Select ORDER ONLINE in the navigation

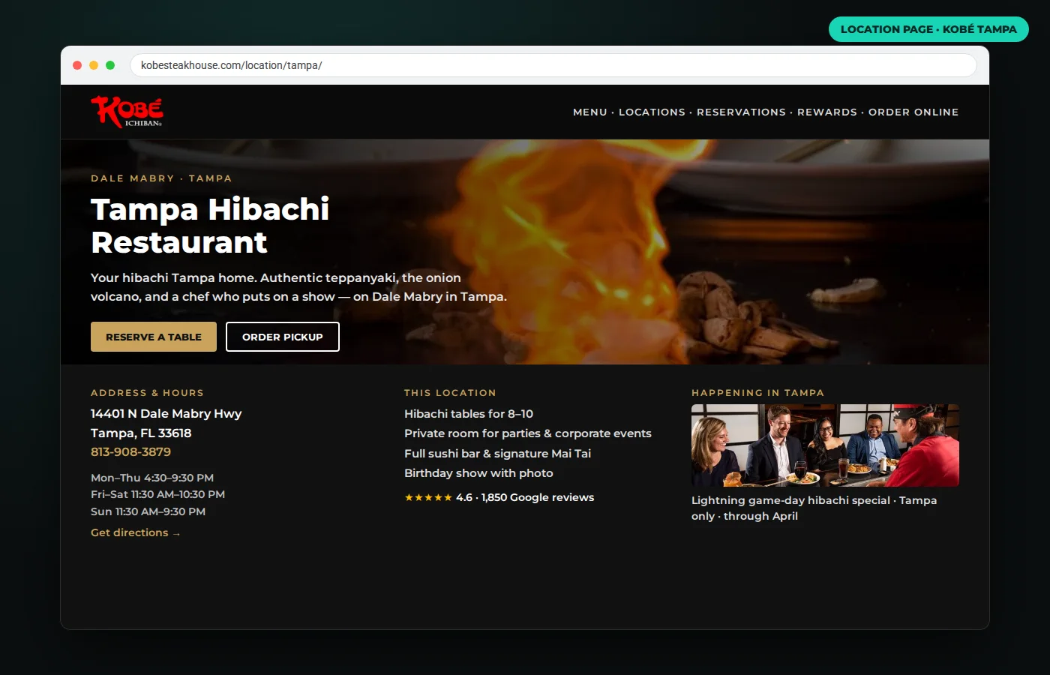[x=913, y=112]
